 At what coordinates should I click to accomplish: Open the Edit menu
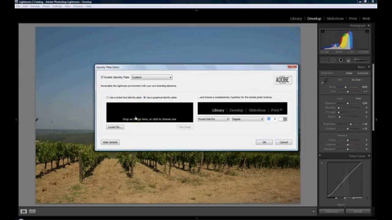[x=25, y=6]
